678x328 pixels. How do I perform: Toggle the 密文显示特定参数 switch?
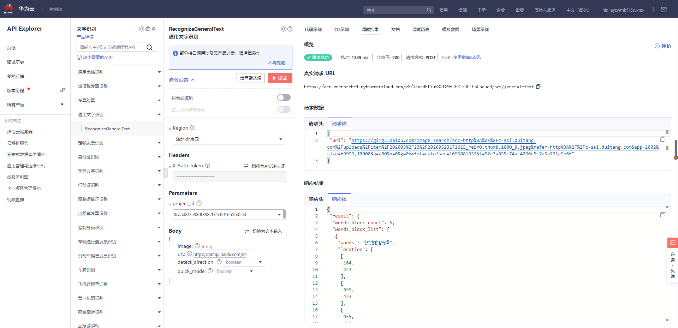pyautogui.click(x=284, y=109)
